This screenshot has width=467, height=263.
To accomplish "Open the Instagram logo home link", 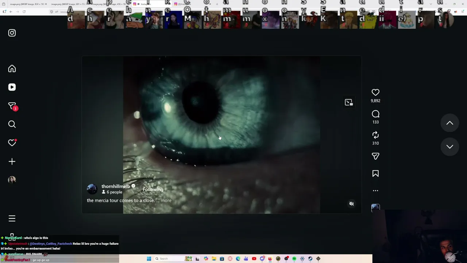I will [x=12, y=33].
